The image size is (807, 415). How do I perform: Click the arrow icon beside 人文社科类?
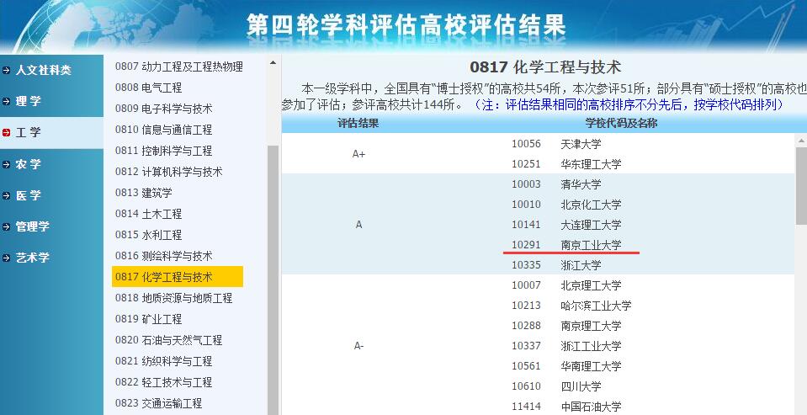pos(7,70)
